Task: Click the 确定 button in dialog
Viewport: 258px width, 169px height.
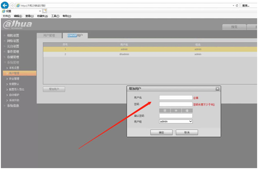Action: click(x=161, y=132)
